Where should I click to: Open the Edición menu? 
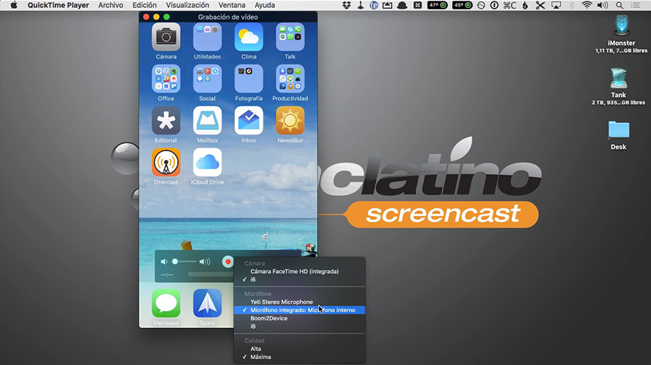click(x=145, y=5)
